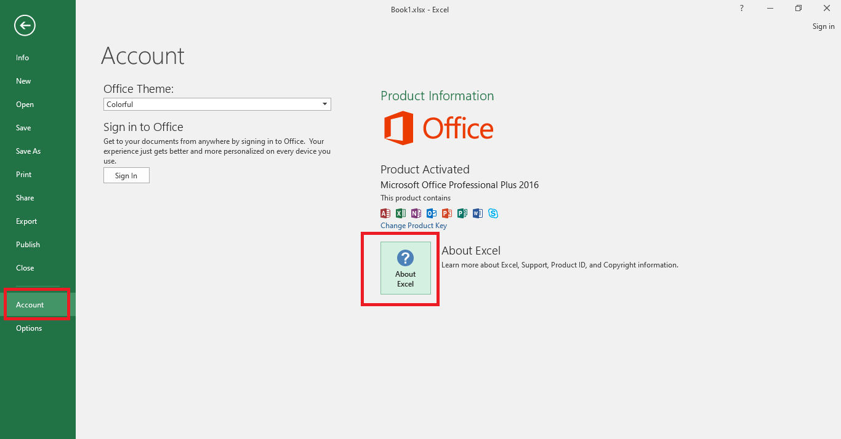Open the Publish page

point(38,245)
